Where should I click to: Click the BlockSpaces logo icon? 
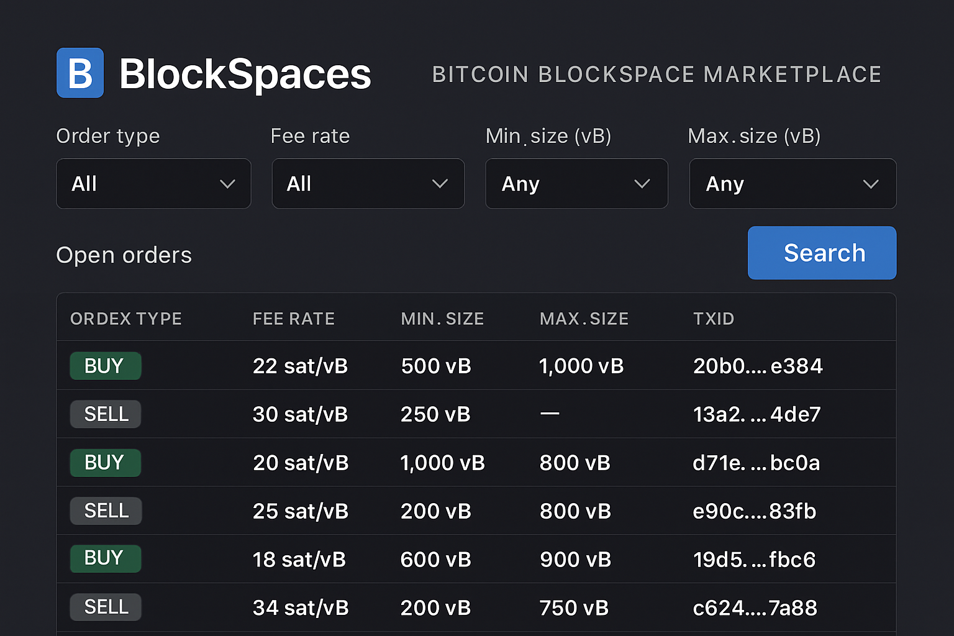[x=79, y=72]
